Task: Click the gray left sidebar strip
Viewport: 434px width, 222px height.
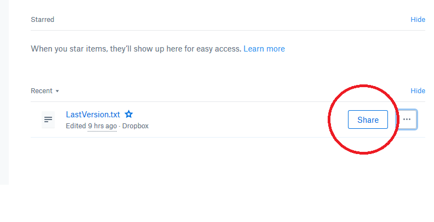Action: pyautogui.click(x=4, y=92)
